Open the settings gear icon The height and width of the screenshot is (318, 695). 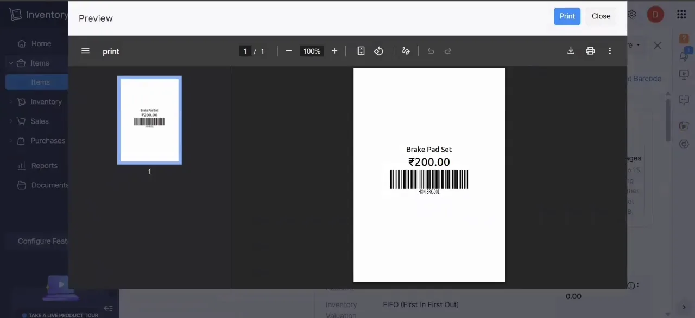[633, 15]
